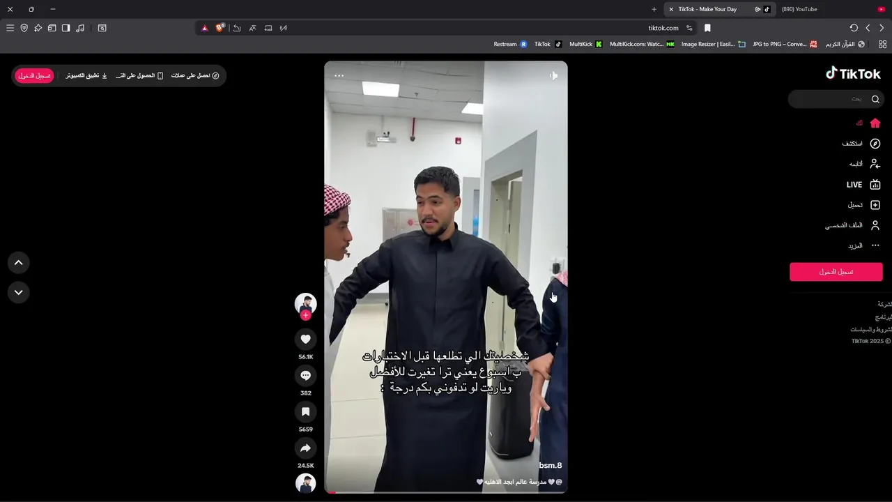Open the creator avatar beside video

pos(305,303)
